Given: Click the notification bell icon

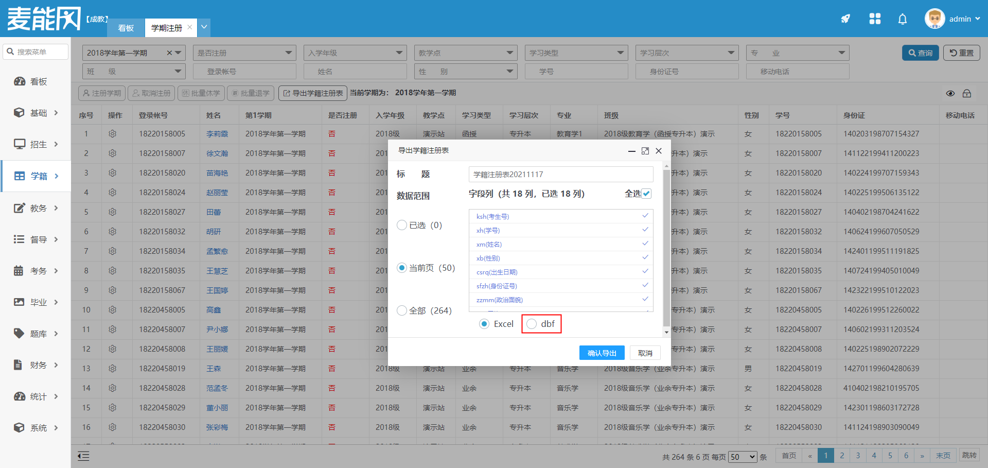Looking at the screenshot, I should coord(902,19).
